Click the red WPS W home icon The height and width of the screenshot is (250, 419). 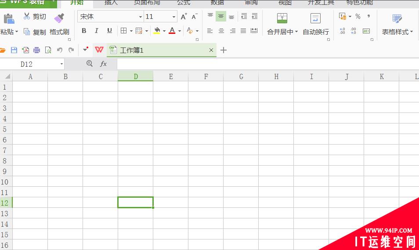click(x=99, y=50)
